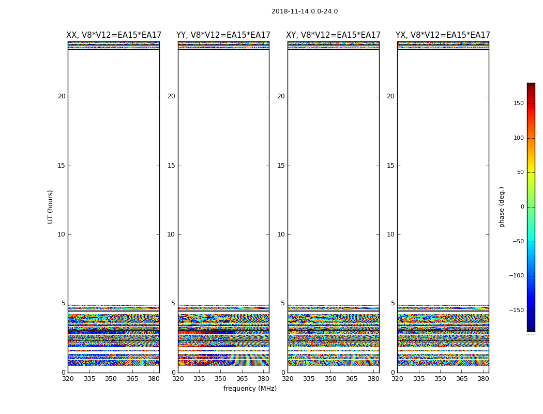
Task: Click y-axis tick "15" of XY panel
Action: pos(281,165)
